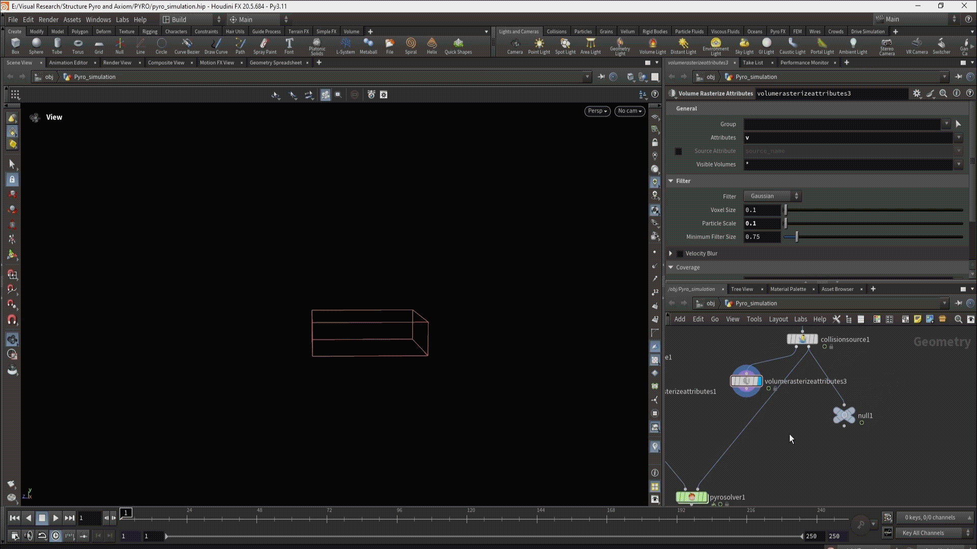Click the Key All Channels button
Image resolution: width=977 pixels, height=549 pixels.
pyautogui.click(x=923, y=533)
